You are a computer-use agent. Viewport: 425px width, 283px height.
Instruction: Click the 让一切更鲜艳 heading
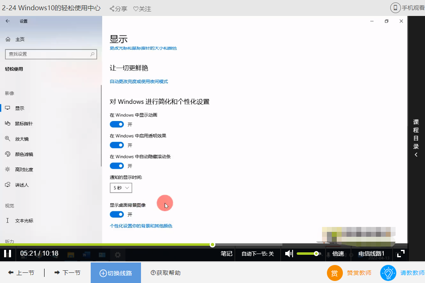(x=129, y=68)
